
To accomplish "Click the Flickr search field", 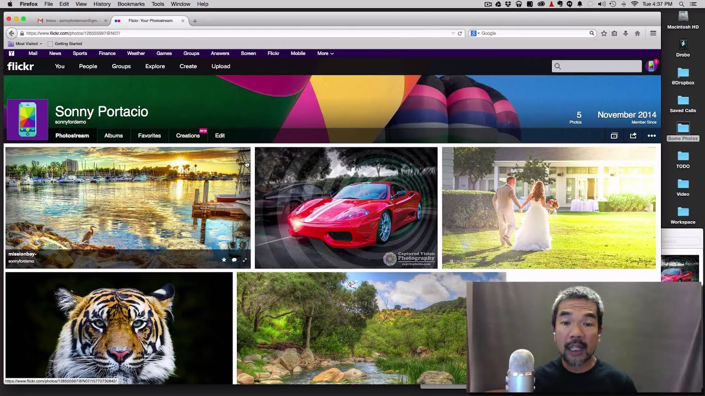I will 597,67.
